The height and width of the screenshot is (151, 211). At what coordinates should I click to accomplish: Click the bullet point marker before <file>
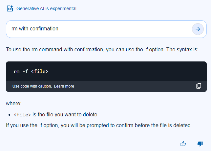tap(10, 115)
